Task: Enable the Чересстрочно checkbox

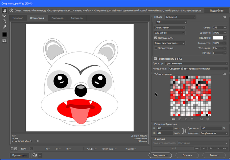Action: point(156,48)
